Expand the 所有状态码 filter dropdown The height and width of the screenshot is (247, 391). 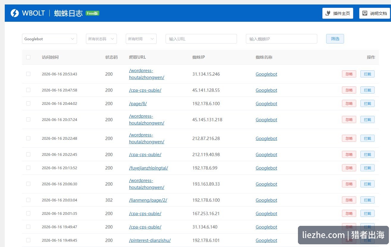[101, 39]
